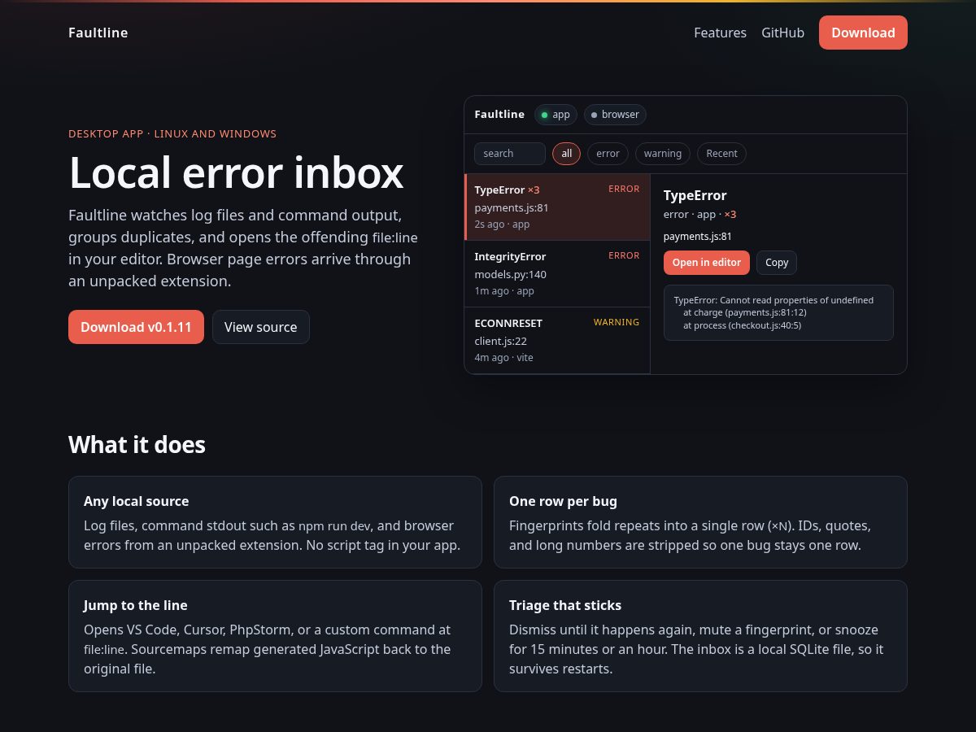Click 'at charge (payments.js:81:12)' trace line
Screen dimensions: 976x732
pos(744,312)
